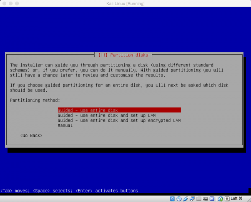251x202 pixels.
Task: Activate the Go Back button
Action: pos(31,136)
